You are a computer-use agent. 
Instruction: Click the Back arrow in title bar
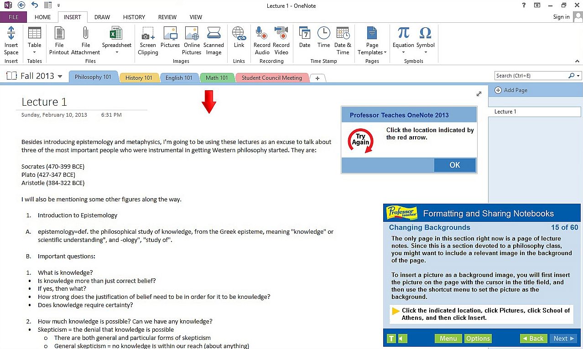click(21, 5)
